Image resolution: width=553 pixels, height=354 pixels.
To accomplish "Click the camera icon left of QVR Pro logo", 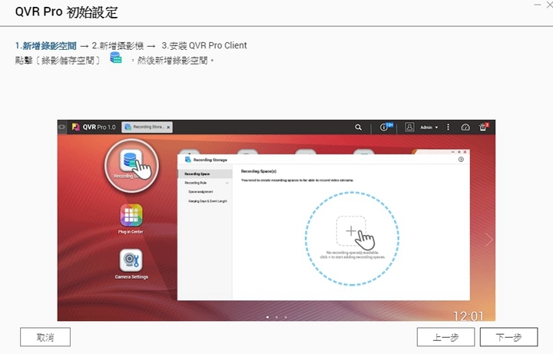I will point(62,127).
